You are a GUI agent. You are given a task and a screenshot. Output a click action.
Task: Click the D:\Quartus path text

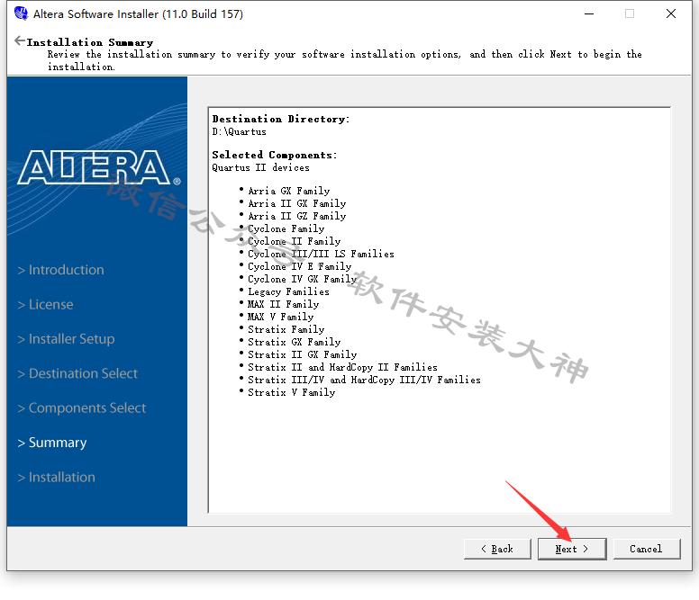tap(239, 131)
